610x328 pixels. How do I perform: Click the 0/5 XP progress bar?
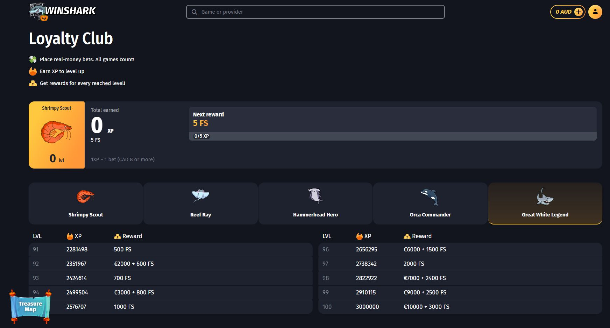coord(392,136)
